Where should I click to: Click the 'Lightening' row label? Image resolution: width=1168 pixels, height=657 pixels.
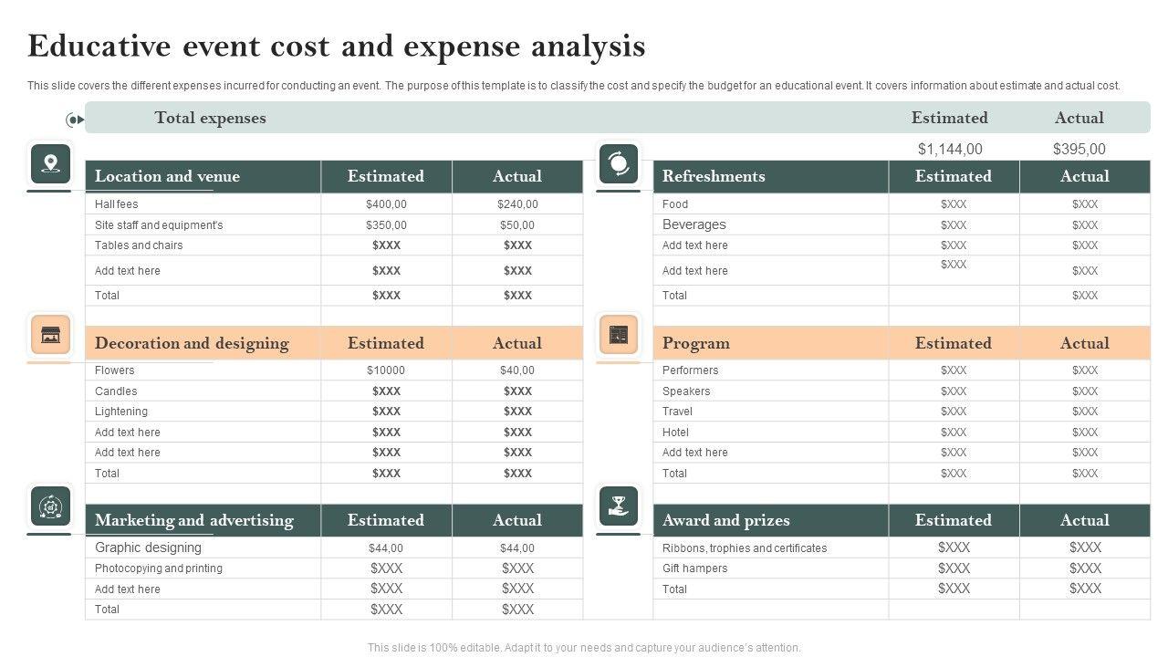tap(121, 412)
